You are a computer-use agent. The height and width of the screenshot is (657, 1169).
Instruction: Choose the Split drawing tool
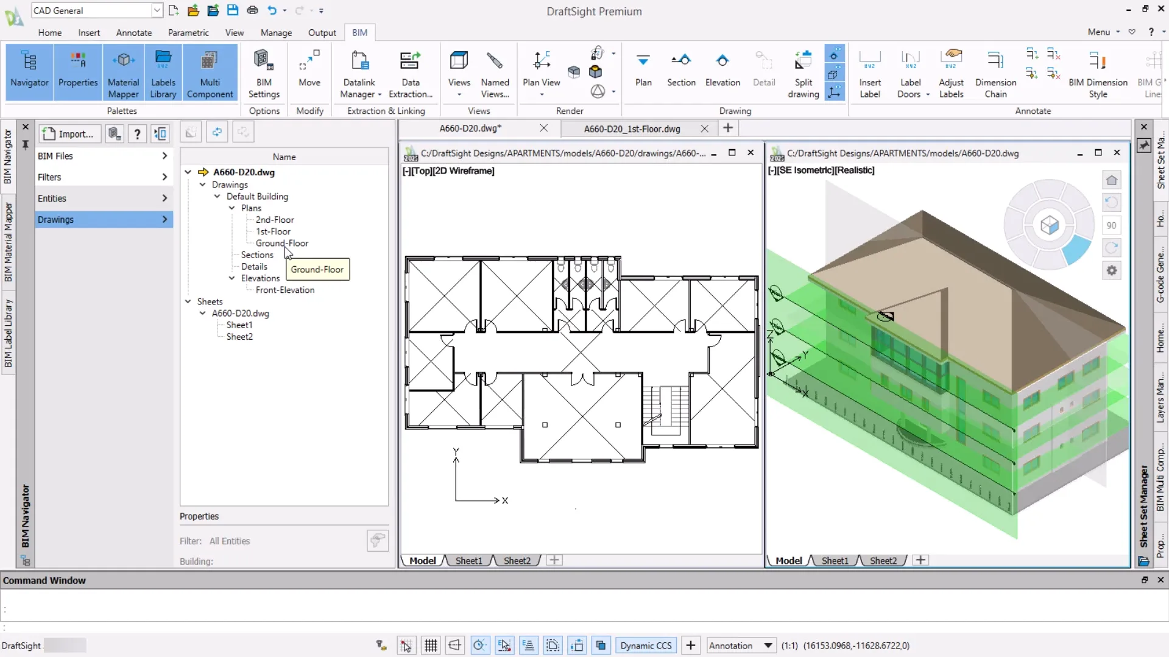[x=803, y=72]
